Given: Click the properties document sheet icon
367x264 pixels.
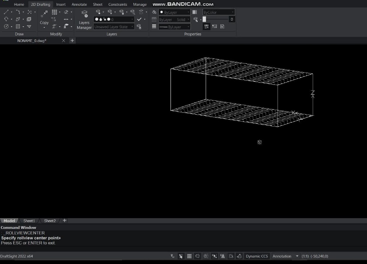Looking at the screenshot, I should [x=222, y=26].
